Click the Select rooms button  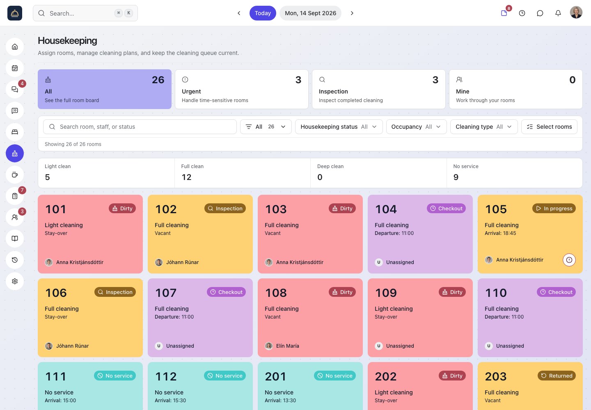tap(549, 127)
